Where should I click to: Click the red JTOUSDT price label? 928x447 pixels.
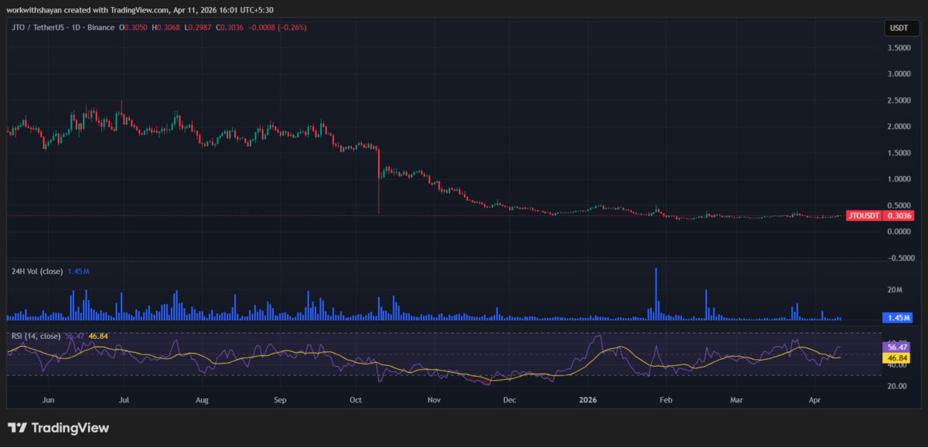tap(865, 215)
